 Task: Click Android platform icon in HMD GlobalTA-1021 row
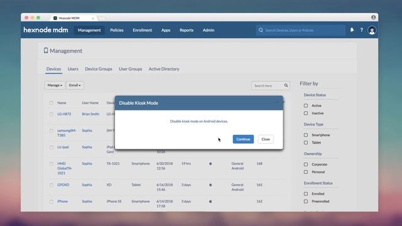pos(210,164)
